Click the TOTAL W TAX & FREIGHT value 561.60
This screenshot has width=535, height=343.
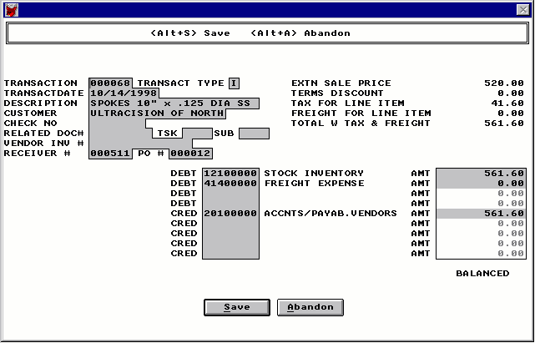tap(504, 124)
